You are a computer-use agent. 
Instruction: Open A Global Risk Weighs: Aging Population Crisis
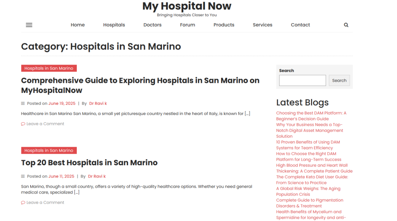click(308, 192)
